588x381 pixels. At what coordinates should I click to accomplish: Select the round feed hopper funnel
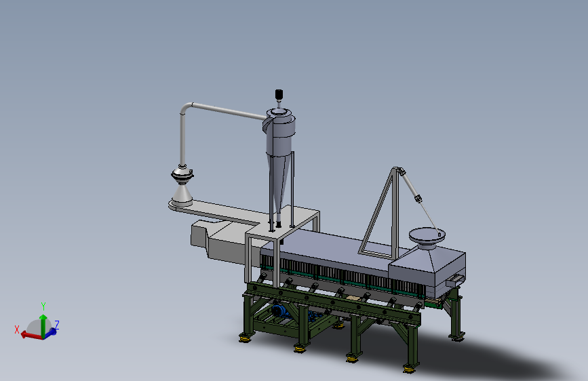tap(427, 239)
